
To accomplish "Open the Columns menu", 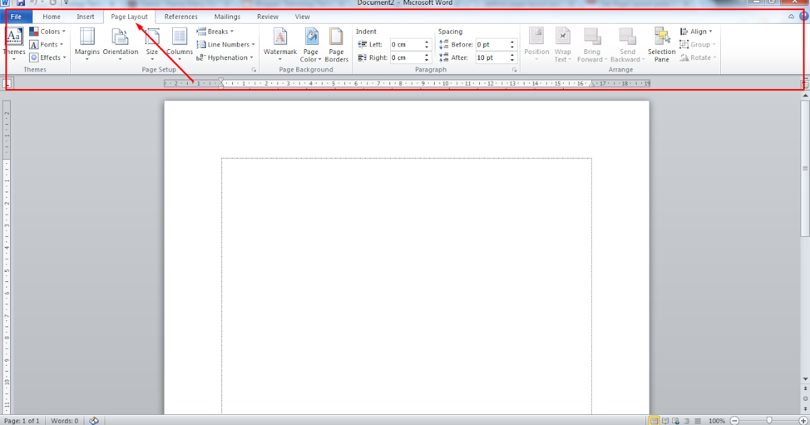I will click(179, 44).
